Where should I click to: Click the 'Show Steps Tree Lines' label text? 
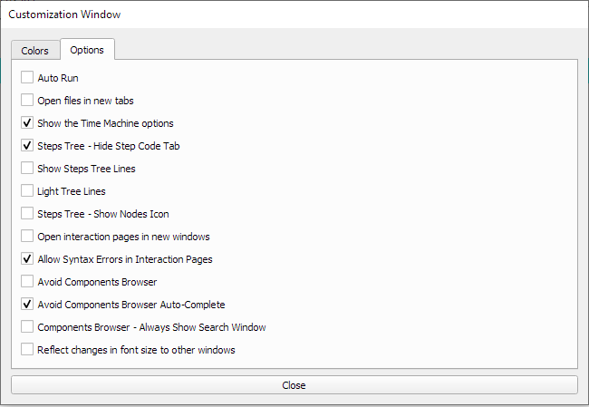[x=87, y=169]
